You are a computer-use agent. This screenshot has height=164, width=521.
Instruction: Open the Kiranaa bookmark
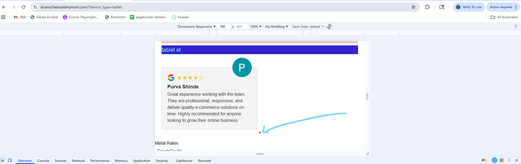point(180,17)
